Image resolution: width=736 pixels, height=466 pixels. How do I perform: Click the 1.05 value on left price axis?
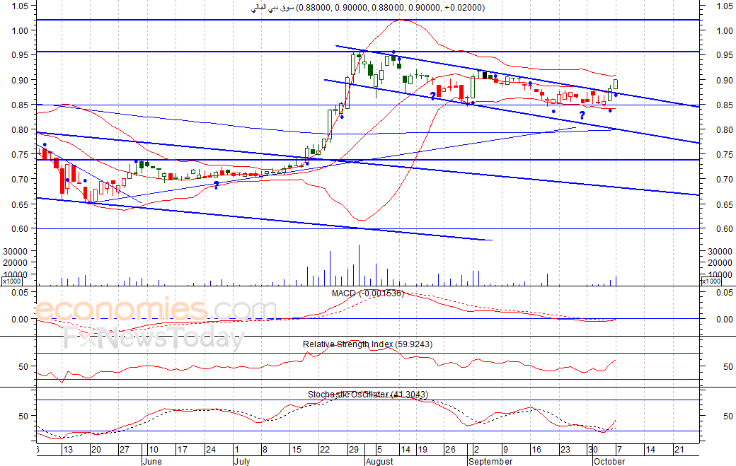20,6
